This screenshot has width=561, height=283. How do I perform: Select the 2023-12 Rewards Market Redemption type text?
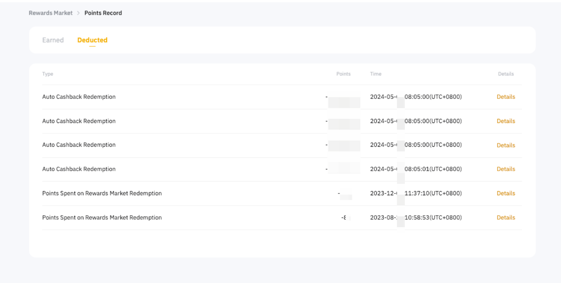pyautogui.click(x=102, y=193)
